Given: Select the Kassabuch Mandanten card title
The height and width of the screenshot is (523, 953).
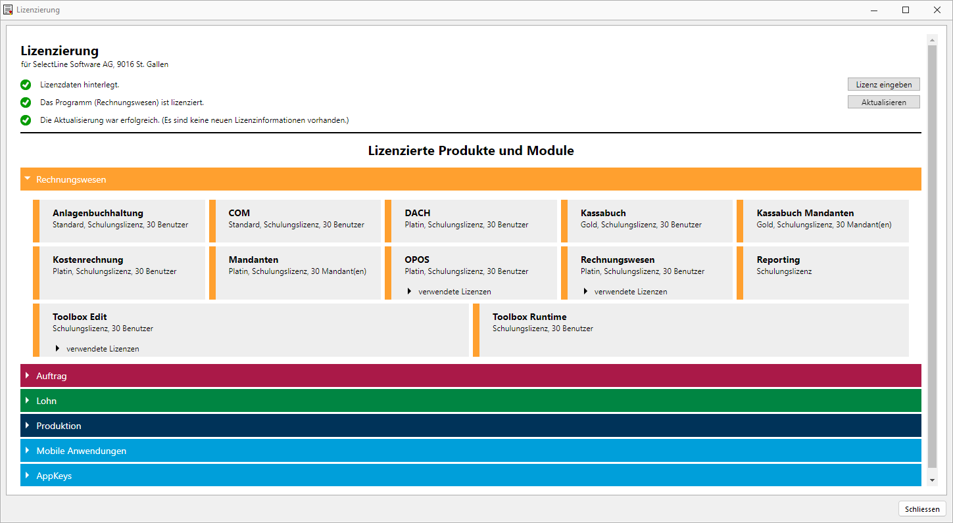Looking at the screenshot, I should coord(806,213).
